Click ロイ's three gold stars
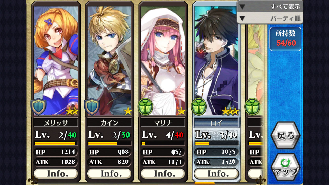The width and height of the screenshot is (329, 185). coord(230,111)
